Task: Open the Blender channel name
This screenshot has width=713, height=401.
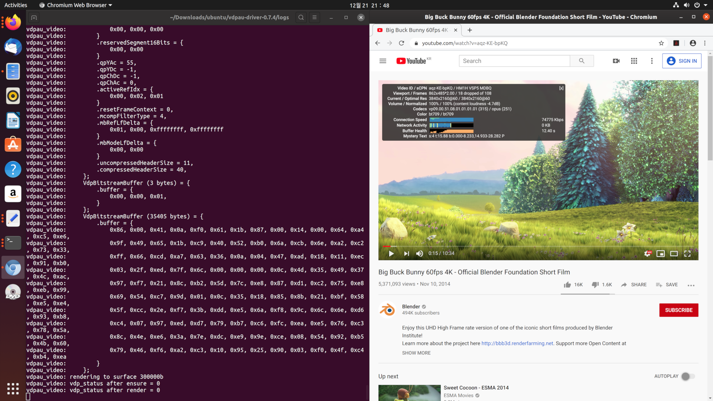Action: tap(411, 307)
